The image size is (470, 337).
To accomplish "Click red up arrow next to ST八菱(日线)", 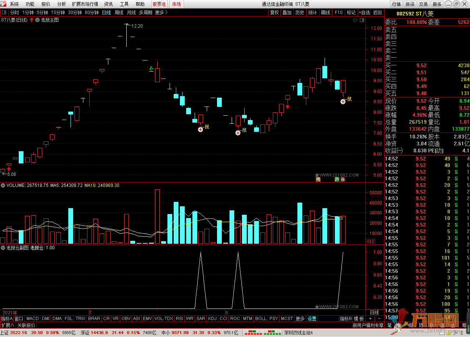I will point(32,20).
